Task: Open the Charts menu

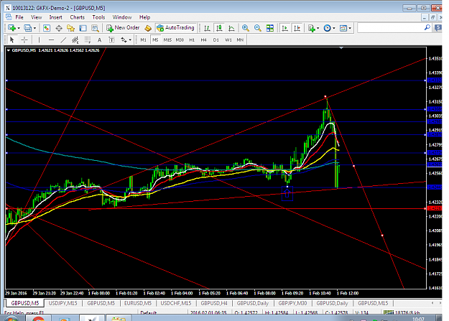Action: (x=78, y=17)
